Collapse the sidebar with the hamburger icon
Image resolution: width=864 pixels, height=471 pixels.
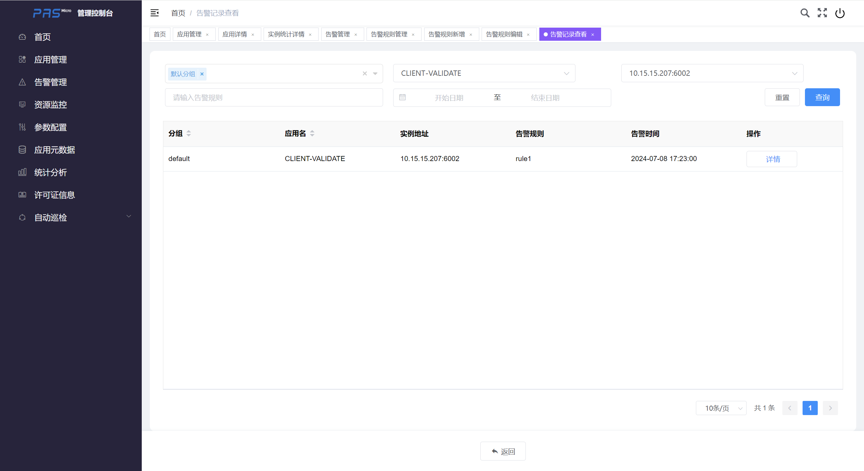pyautogui.click(x=155, y=13)
